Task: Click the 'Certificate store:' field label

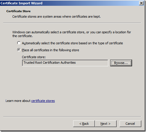Action: coord(34,57)
